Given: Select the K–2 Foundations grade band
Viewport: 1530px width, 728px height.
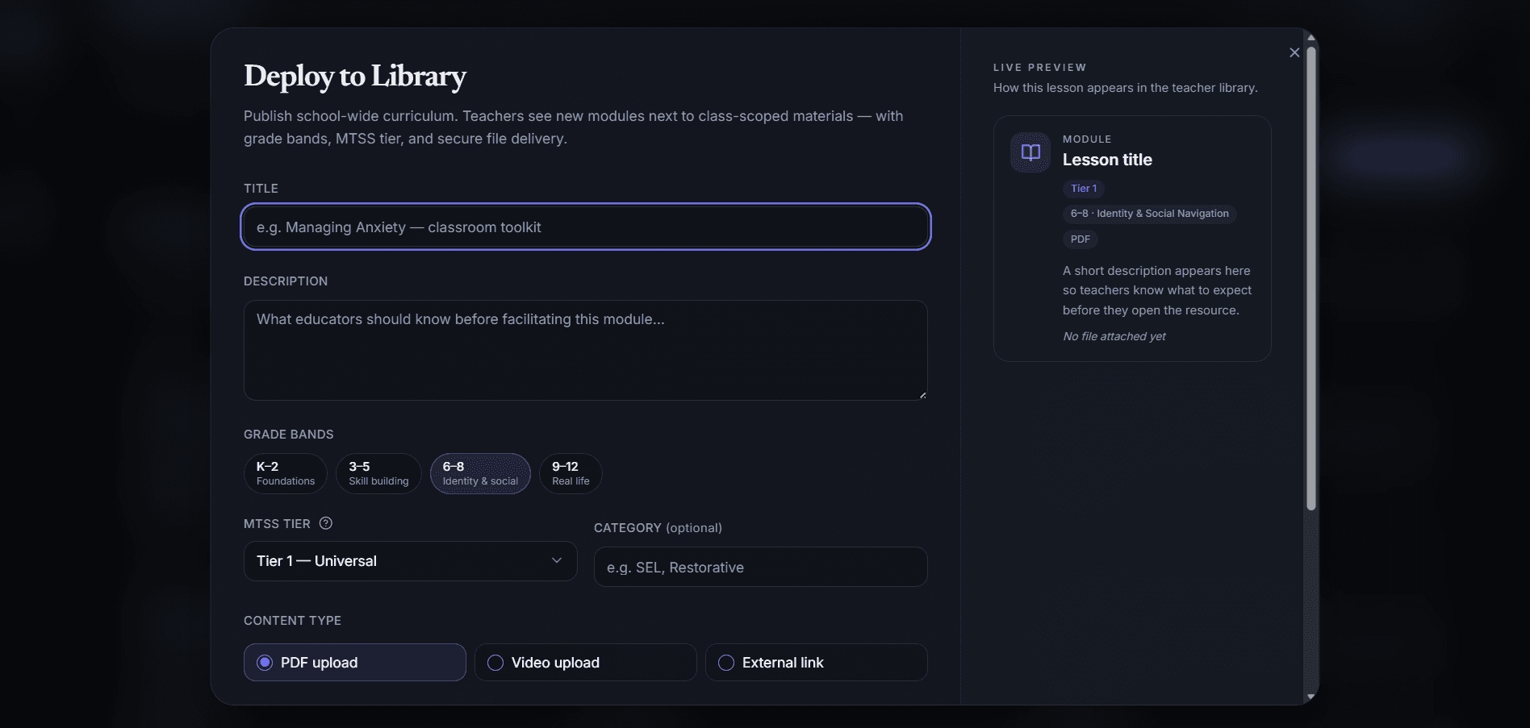Looking at the screenshot, I should pyautogui.click(x=286, y=473).
